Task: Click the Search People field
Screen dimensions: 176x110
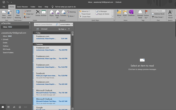Action: point(158,11)
